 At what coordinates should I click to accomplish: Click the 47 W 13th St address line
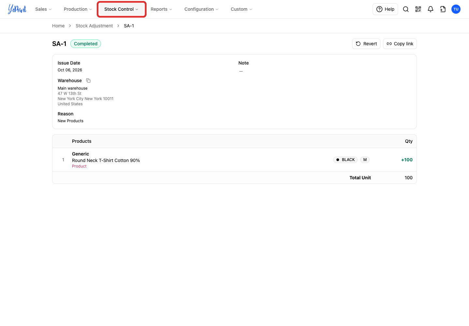(70, 94)
